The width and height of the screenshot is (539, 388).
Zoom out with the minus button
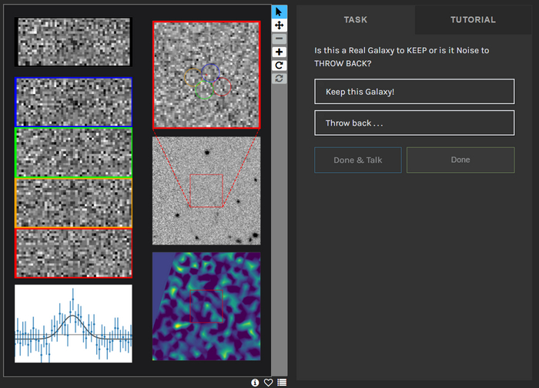coord(279,39)
